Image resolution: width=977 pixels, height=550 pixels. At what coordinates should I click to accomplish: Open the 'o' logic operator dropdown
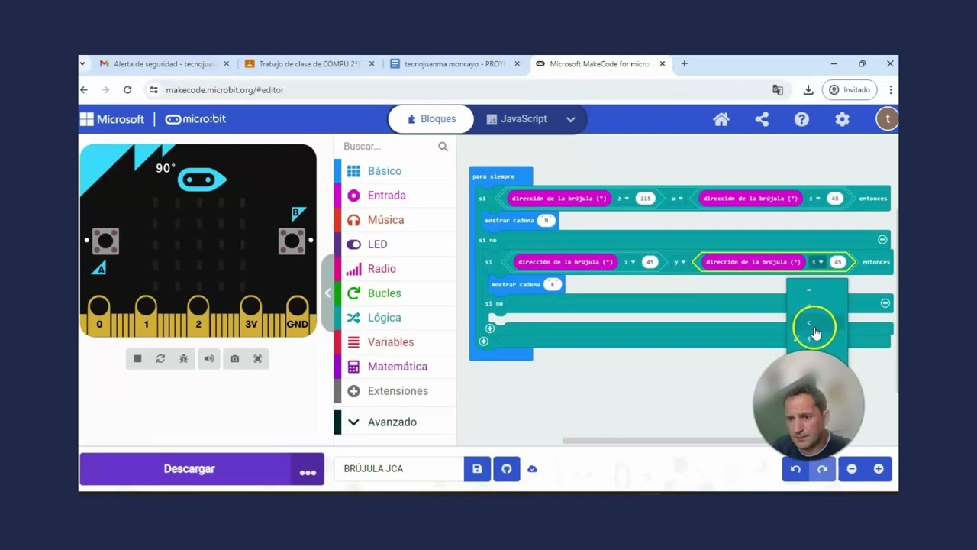[x=678, y=199]
